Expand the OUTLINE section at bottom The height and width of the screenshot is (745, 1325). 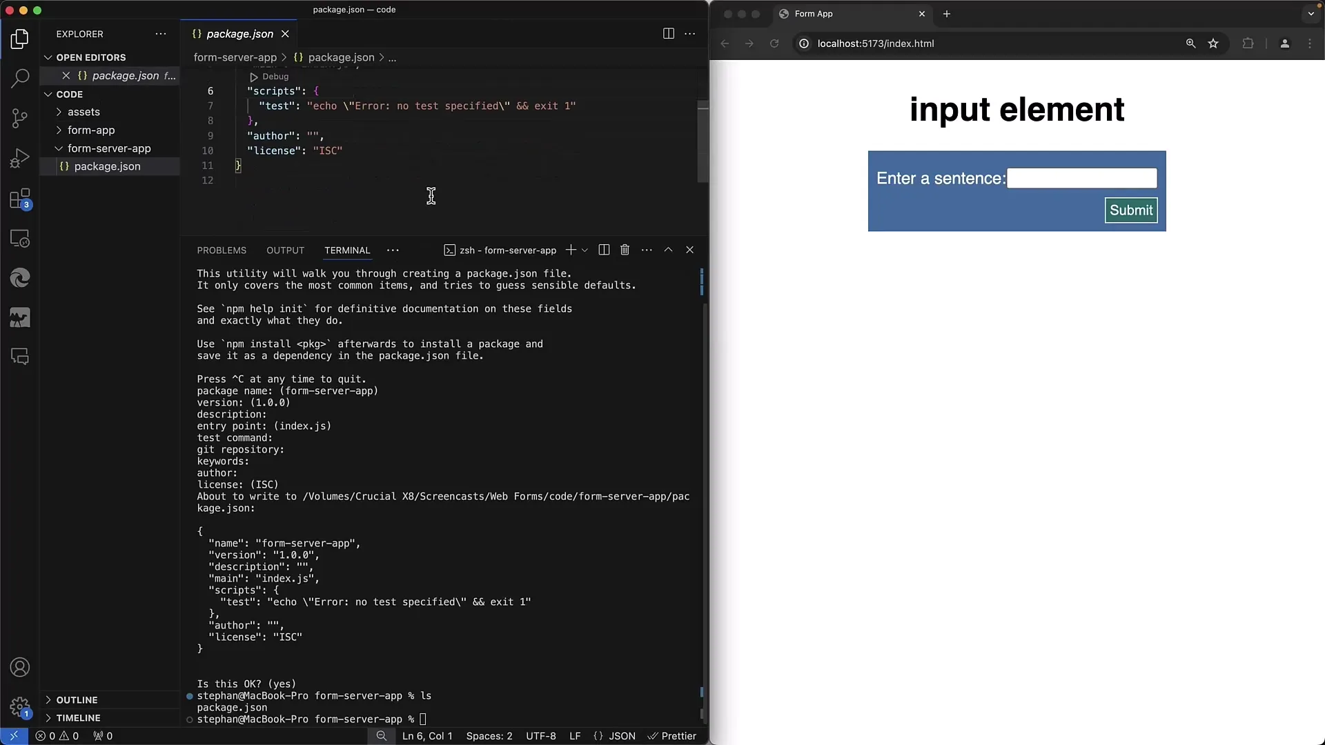(x=48, y=700)
